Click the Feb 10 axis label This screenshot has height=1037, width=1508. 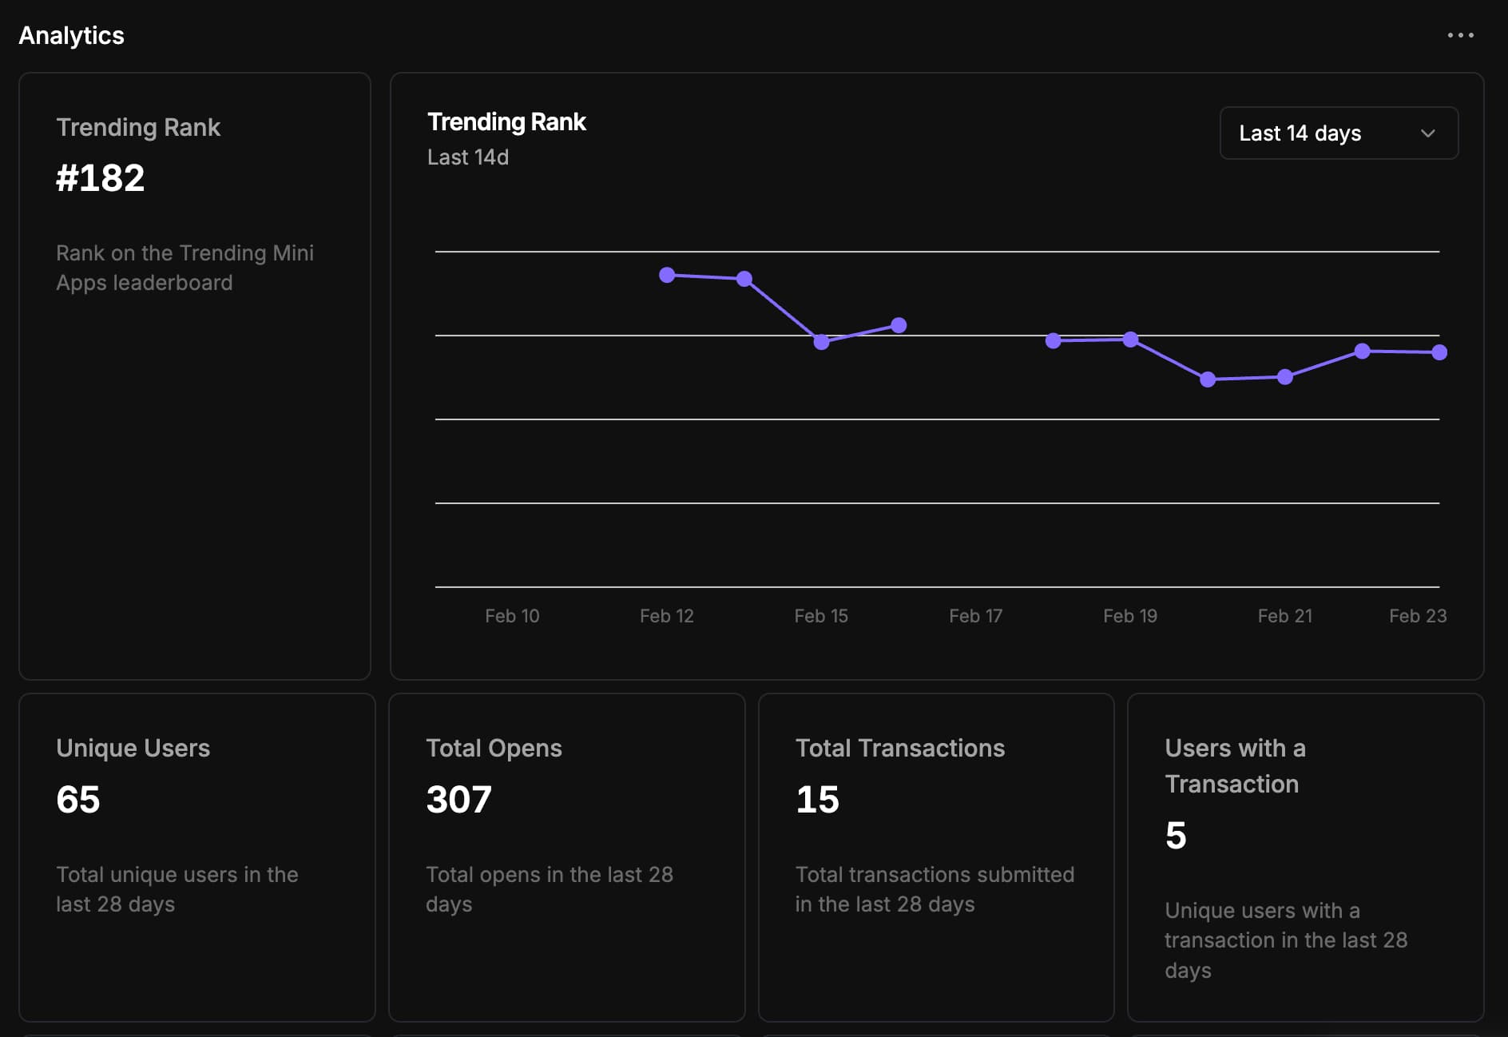click(x=512, y=616)
